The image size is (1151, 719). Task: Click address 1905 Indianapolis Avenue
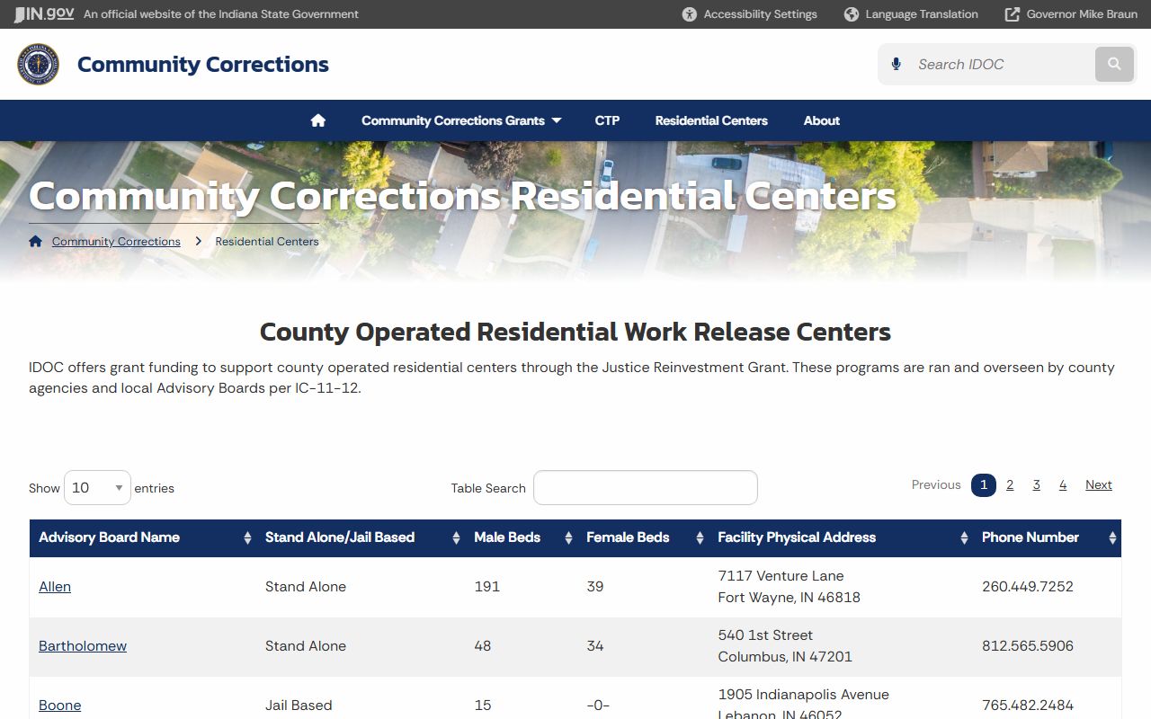point(803,695)
